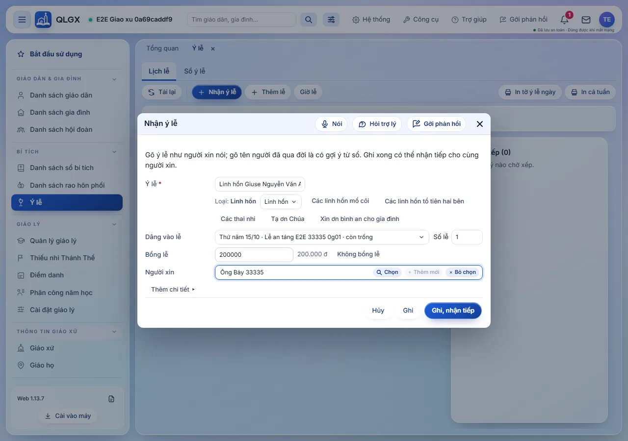Open the Loại Linh hồn dropdown

[281, 202]
